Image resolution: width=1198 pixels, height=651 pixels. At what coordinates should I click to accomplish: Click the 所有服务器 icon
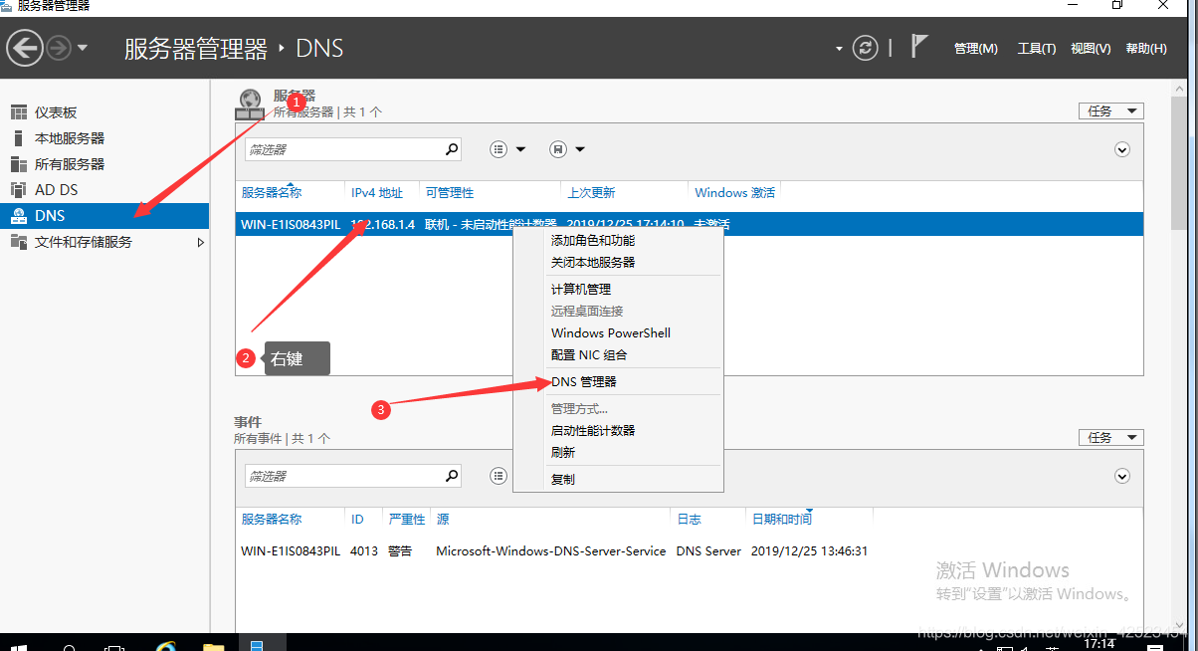coord(18,164)
